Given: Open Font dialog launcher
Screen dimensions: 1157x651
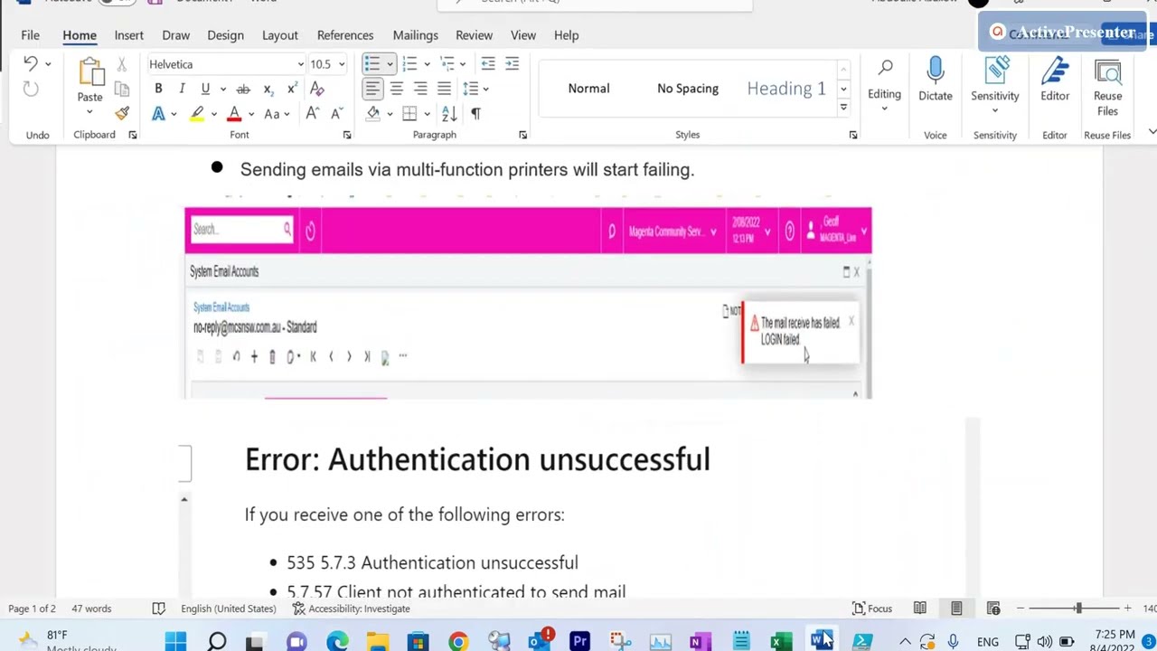Looking at the screenshot, I should [x=347, y=135].
